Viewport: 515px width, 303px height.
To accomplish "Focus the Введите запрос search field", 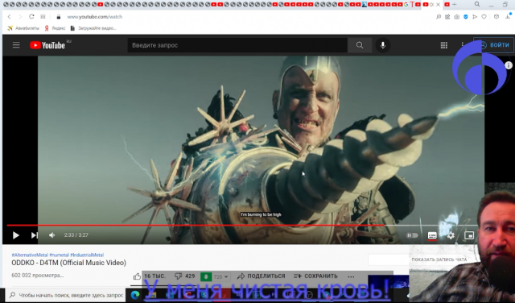I will tap(237, 45).
